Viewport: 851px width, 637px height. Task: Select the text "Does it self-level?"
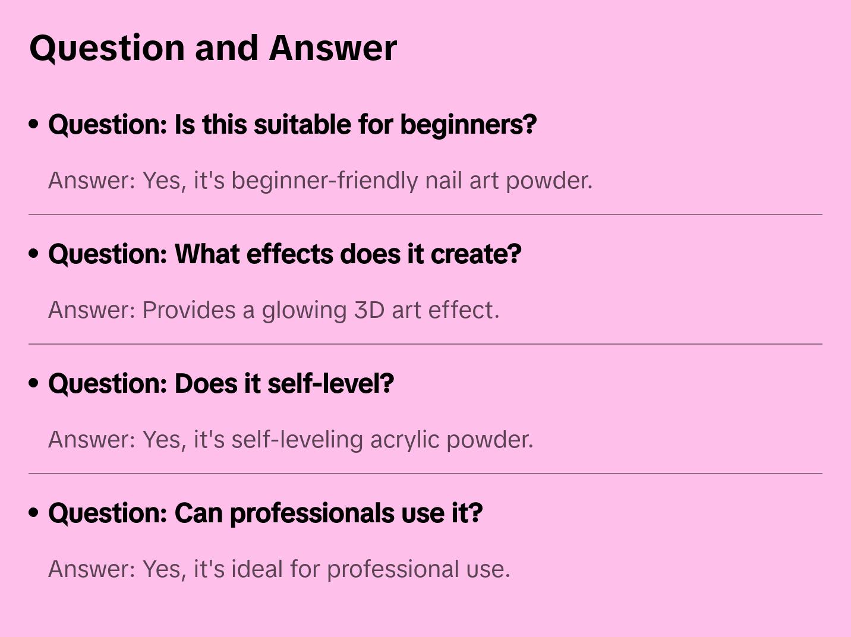(x=284, y=384)
